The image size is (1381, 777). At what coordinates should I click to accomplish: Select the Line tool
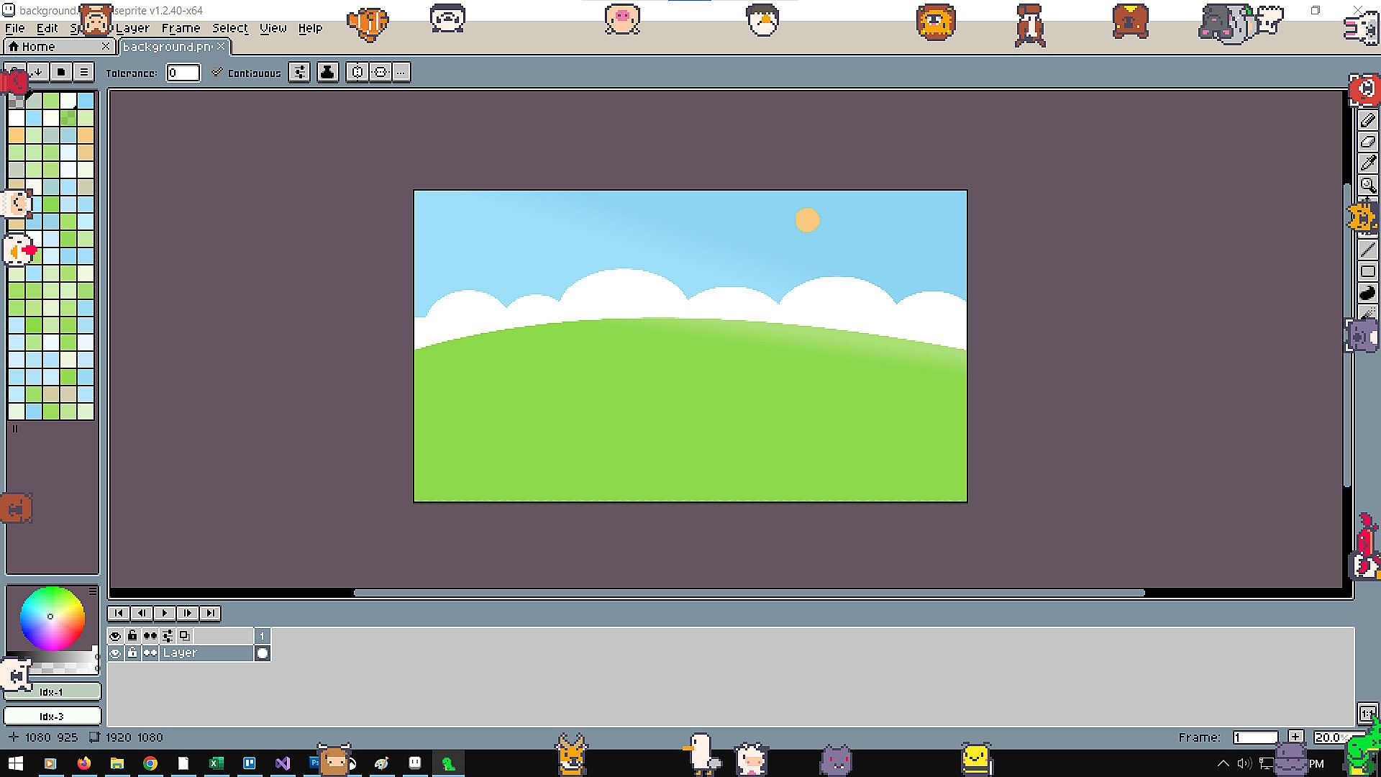(x=1367, y=250)
